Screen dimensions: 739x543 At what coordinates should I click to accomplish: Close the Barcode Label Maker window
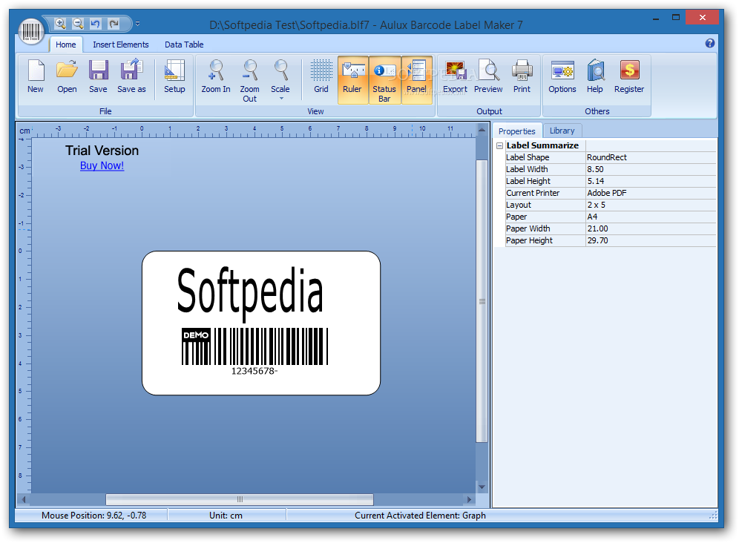702,18
